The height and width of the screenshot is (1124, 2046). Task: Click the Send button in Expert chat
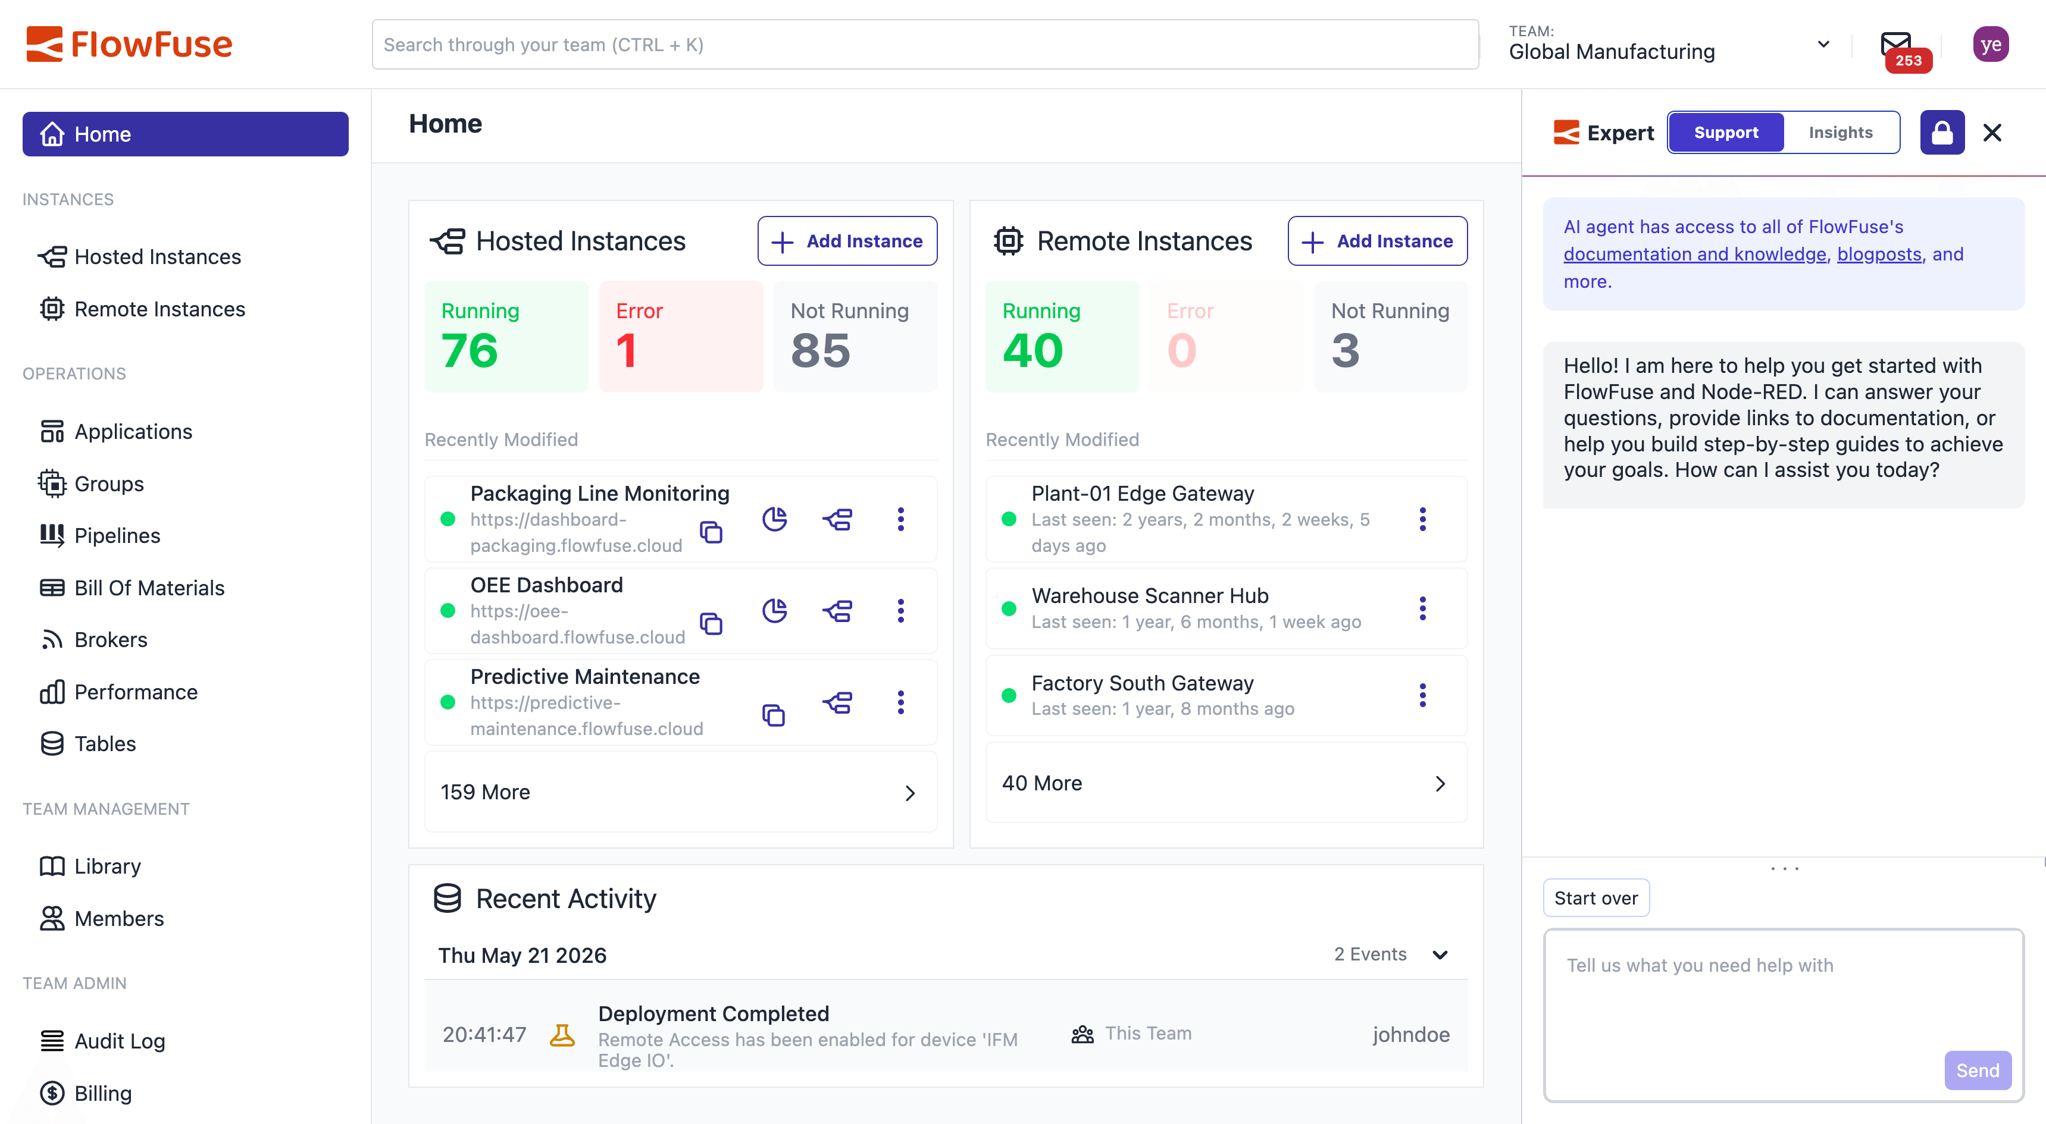click(x=1977, y=1071)
